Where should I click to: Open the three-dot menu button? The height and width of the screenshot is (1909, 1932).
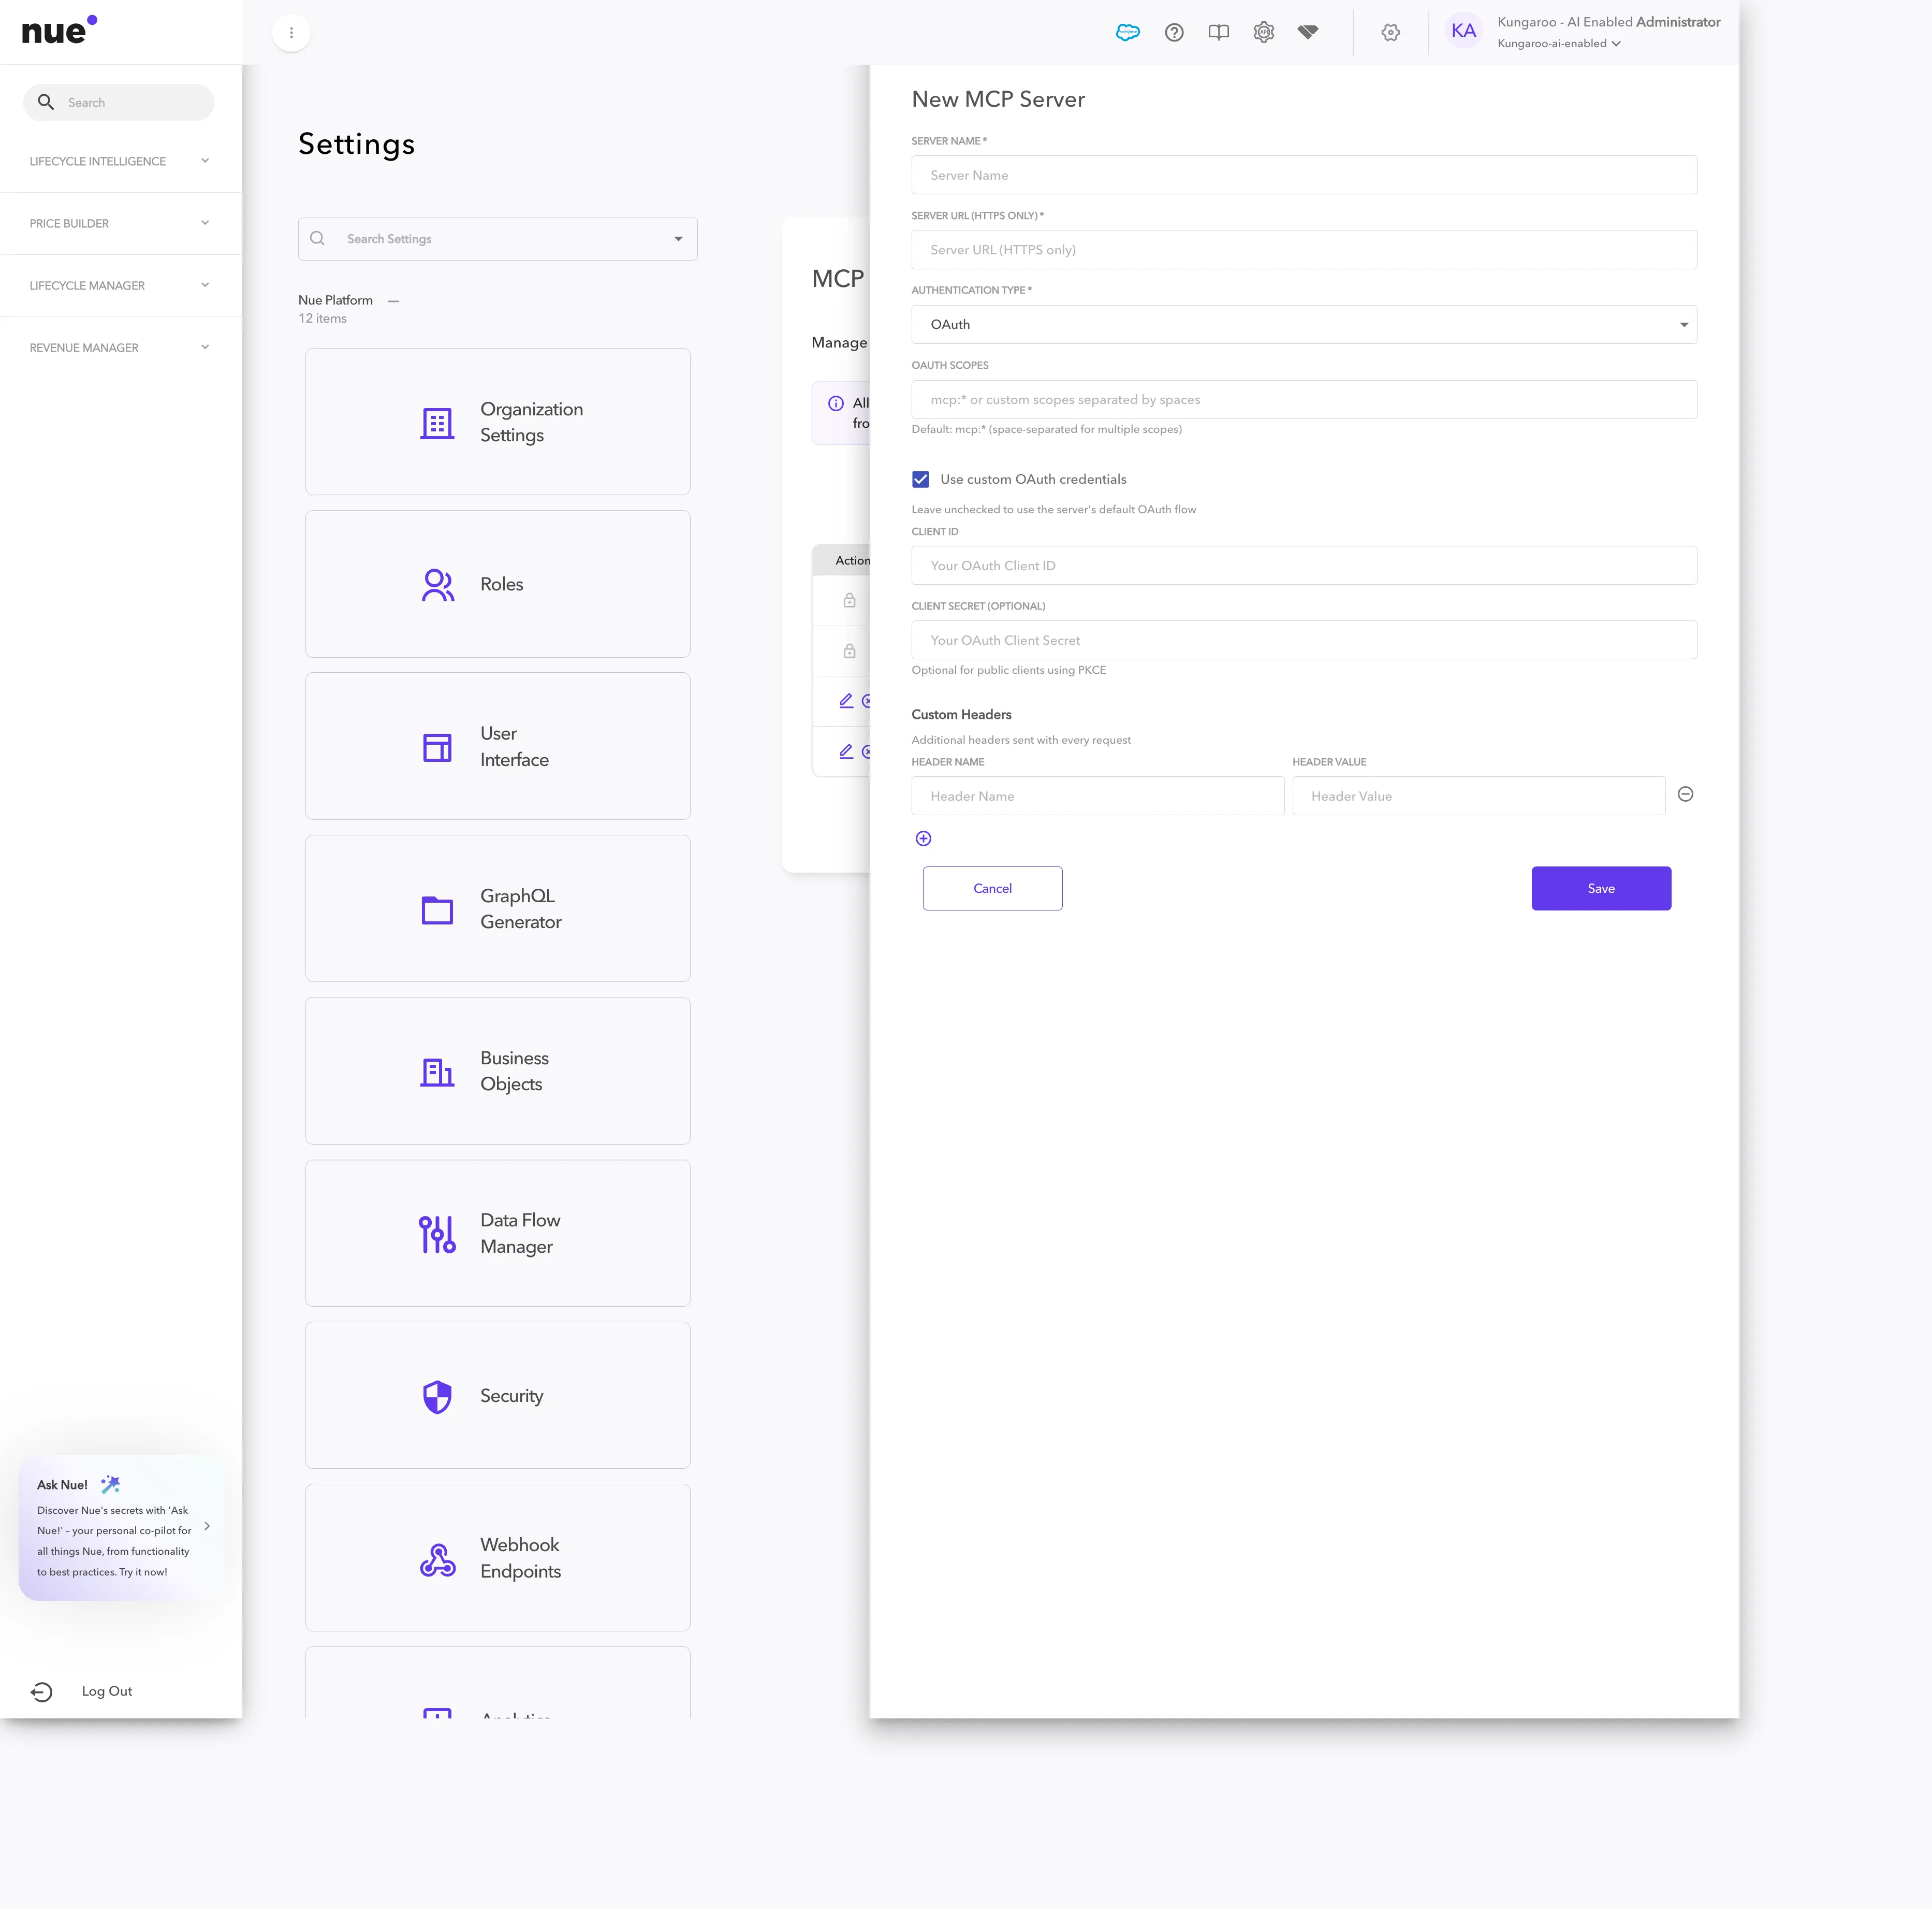[x=291, y=33]
